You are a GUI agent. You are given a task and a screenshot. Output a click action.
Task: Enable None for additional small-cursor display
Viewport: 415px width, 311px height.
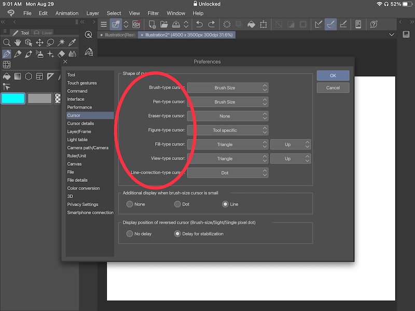pos(130,204)
